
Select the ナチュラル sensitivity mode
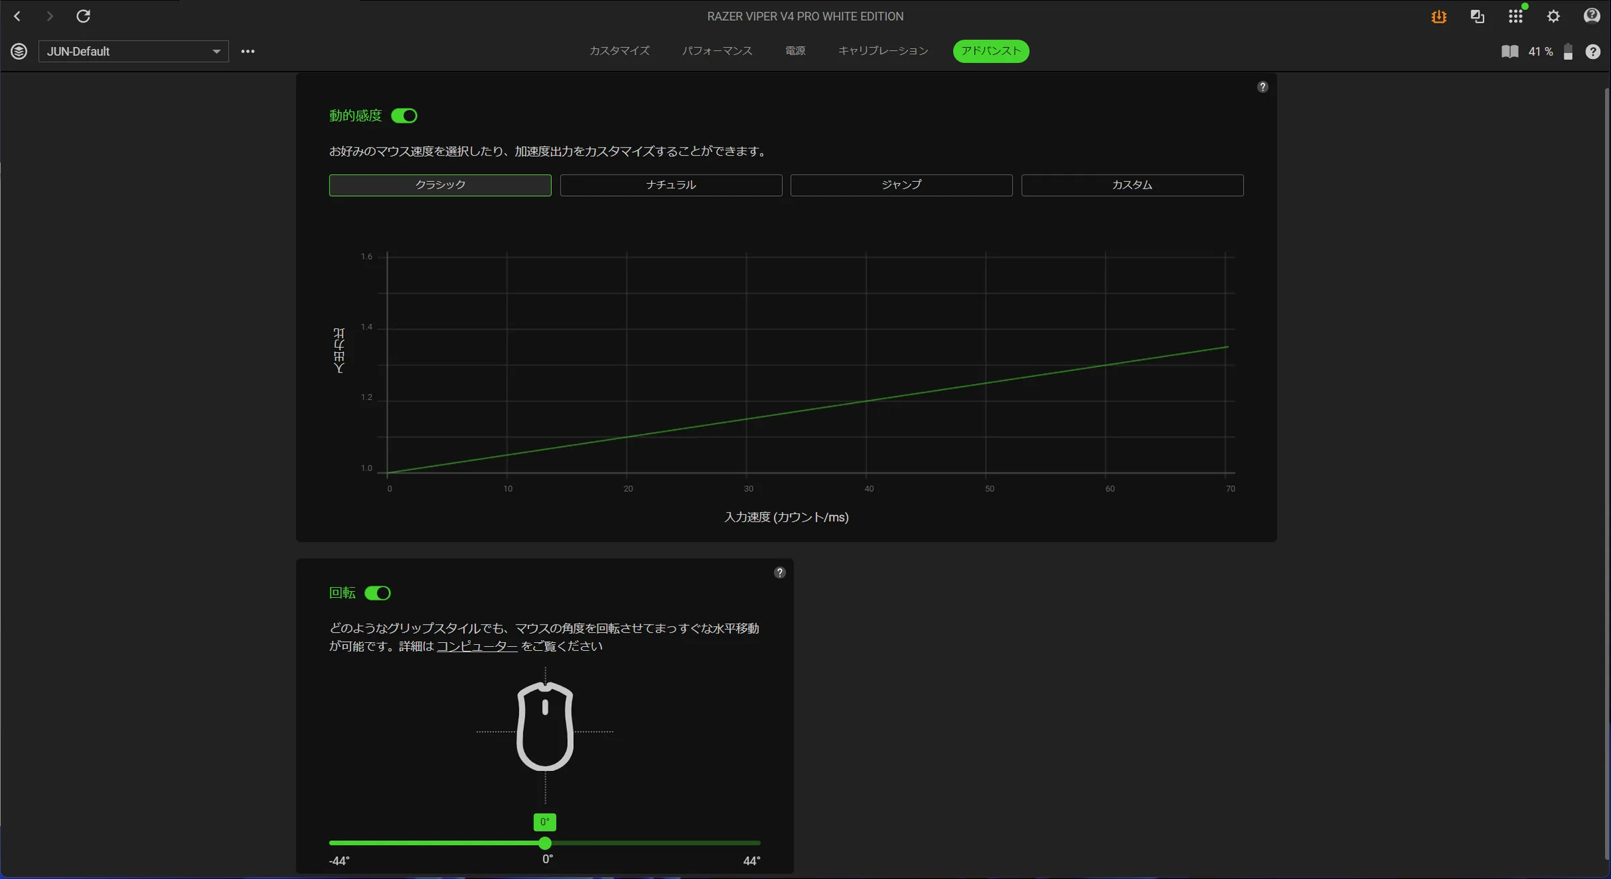click(671, 185)
